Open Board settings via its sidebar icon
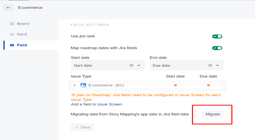The image size is (255, 140). 12,24
